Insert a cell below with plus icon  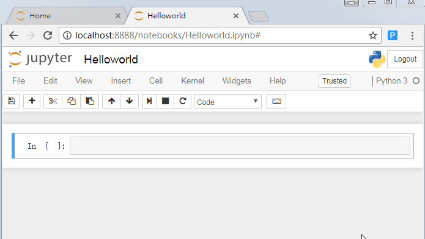point(32,101)
